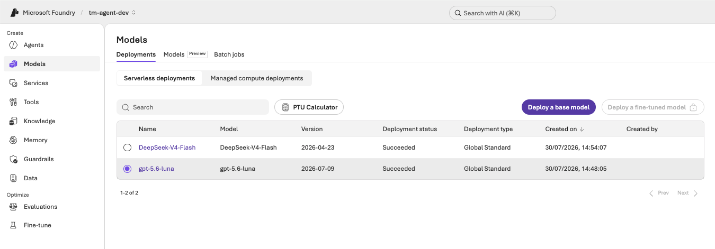The height and width of the screenshot is (249, 715).
Task: Click Global Standard in gpt-5.6-luna row
Action: click(x=487, y=169)
